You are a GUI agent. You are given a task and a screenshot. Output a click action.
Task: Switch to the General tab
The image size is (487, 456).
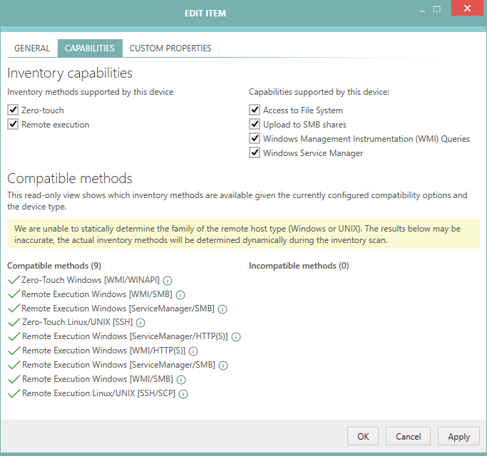click(32, 48)
